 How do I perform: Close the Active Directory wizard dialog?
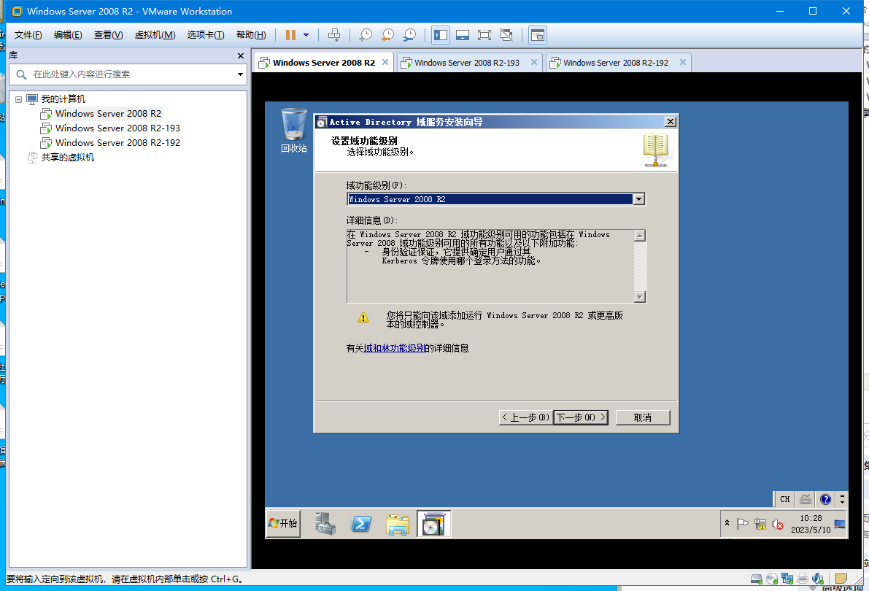(x=671, y=121)
